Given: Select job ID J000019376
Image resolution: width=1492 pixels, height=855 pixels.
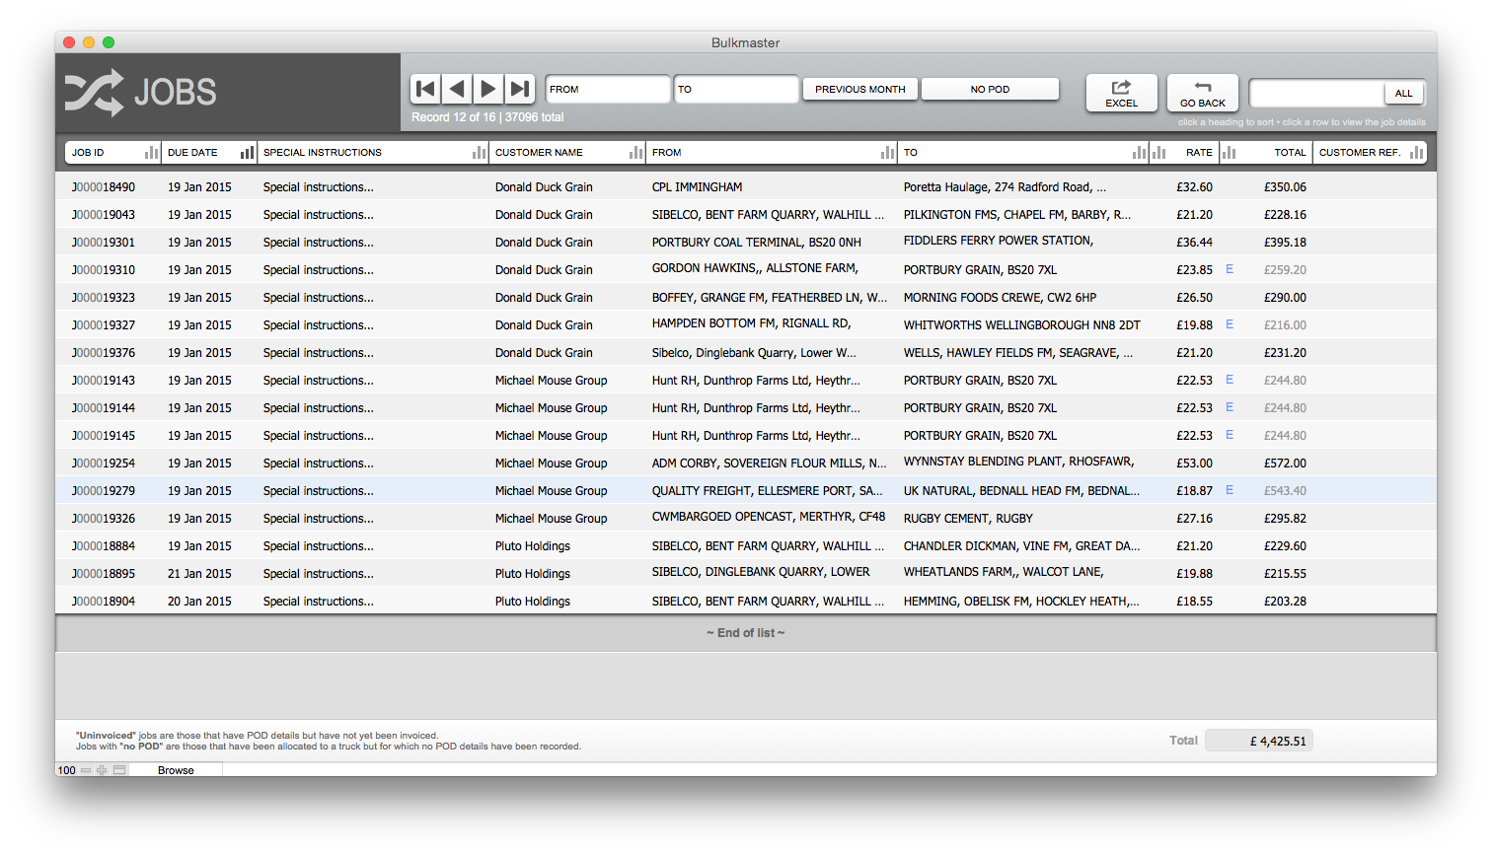Looking at the screenshot, I should pyautogui.click(x=104, y=352).
